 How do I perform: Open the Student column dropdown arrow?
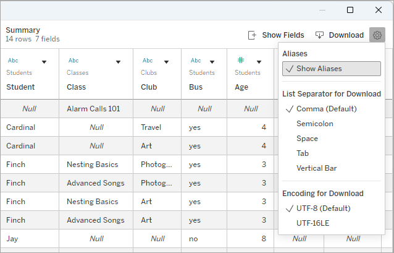click(x=44, y=62)
